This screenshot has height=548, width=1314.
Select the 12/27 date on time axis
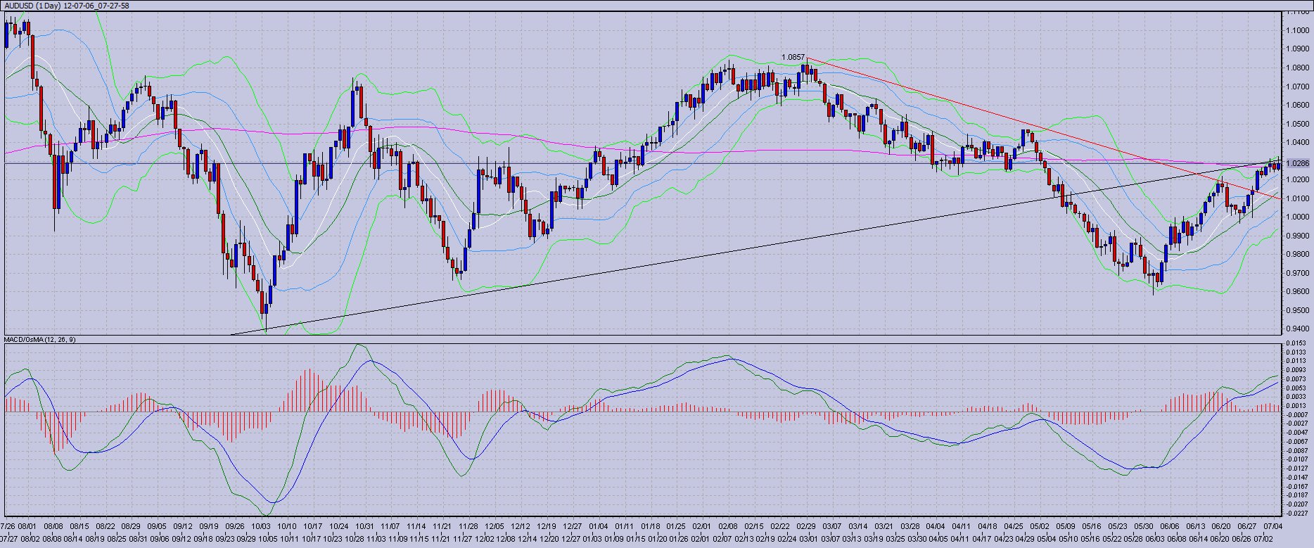pos(572,526)
